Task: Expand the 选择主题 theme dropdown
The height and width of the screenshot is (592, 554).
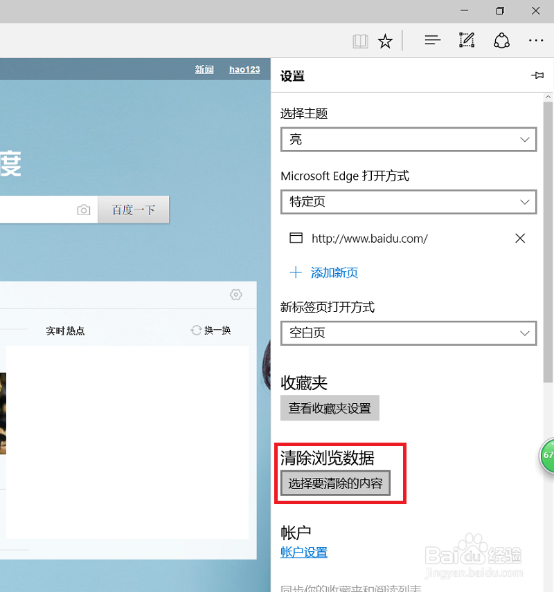Action: pos(409,140)
